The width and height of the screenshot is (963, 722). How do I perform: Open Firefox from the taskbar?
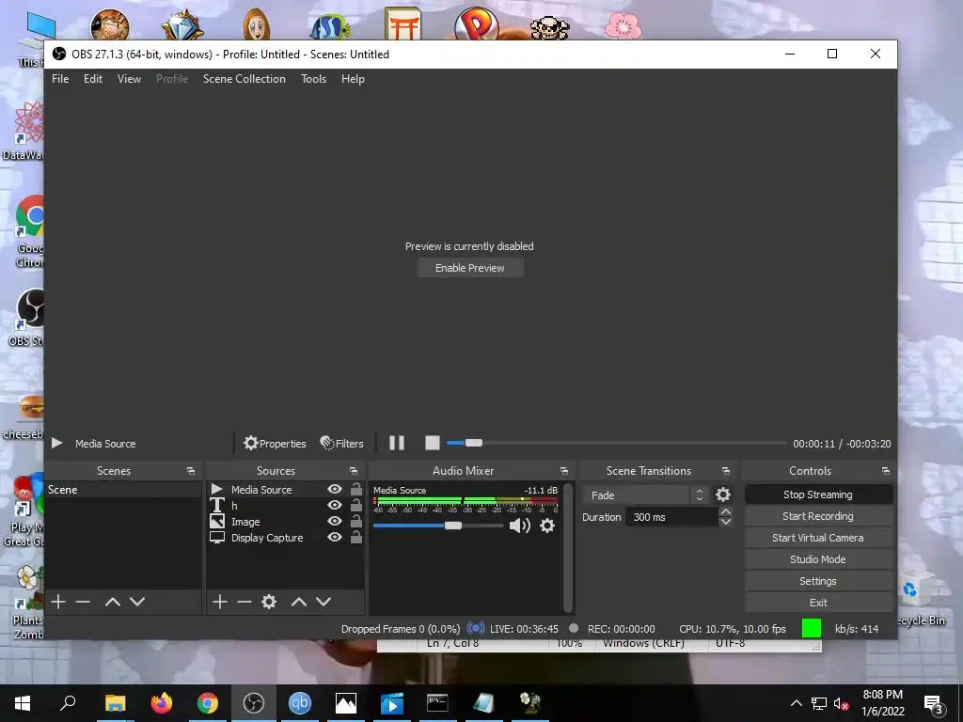point(162,703)
